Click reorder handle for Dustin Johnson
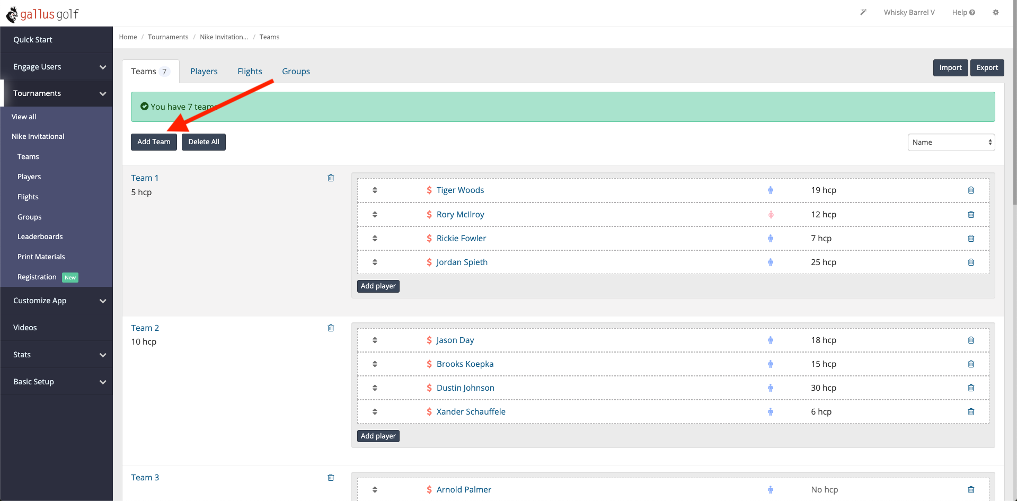 (x=375, y=388)
